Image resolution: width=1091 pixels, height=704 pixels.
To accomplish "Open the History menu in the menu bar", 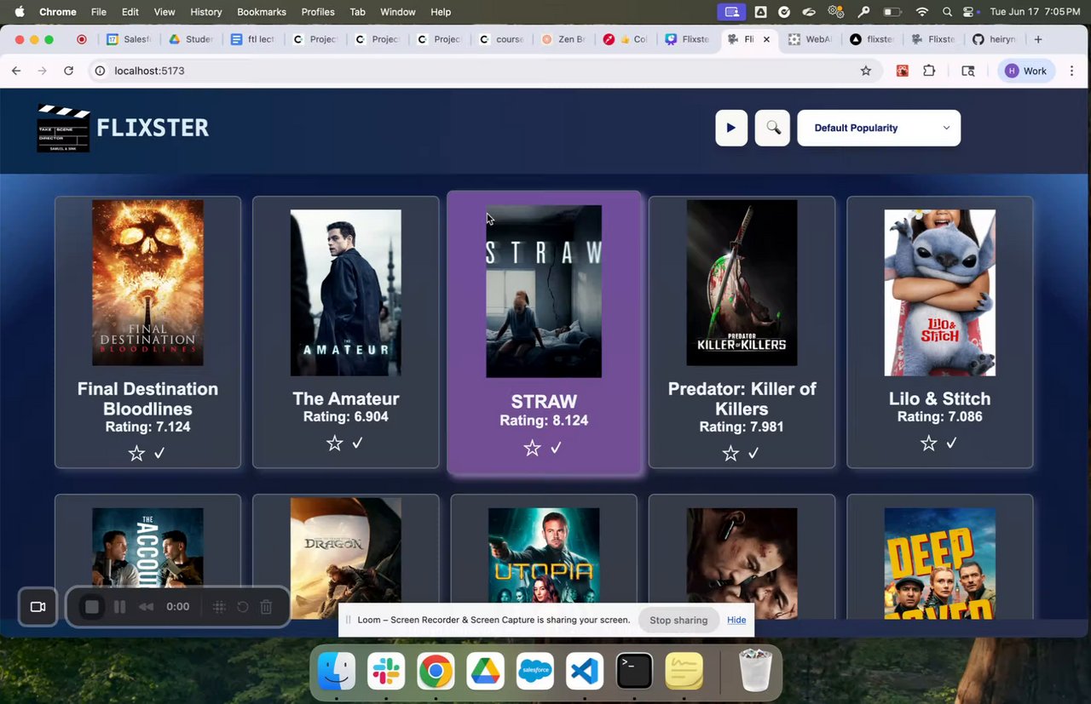I will tap(205, 12).
